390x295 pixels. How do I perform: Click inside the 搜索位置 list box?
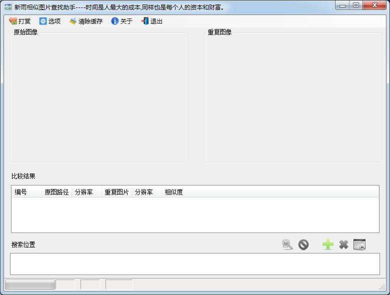[195, 264]
